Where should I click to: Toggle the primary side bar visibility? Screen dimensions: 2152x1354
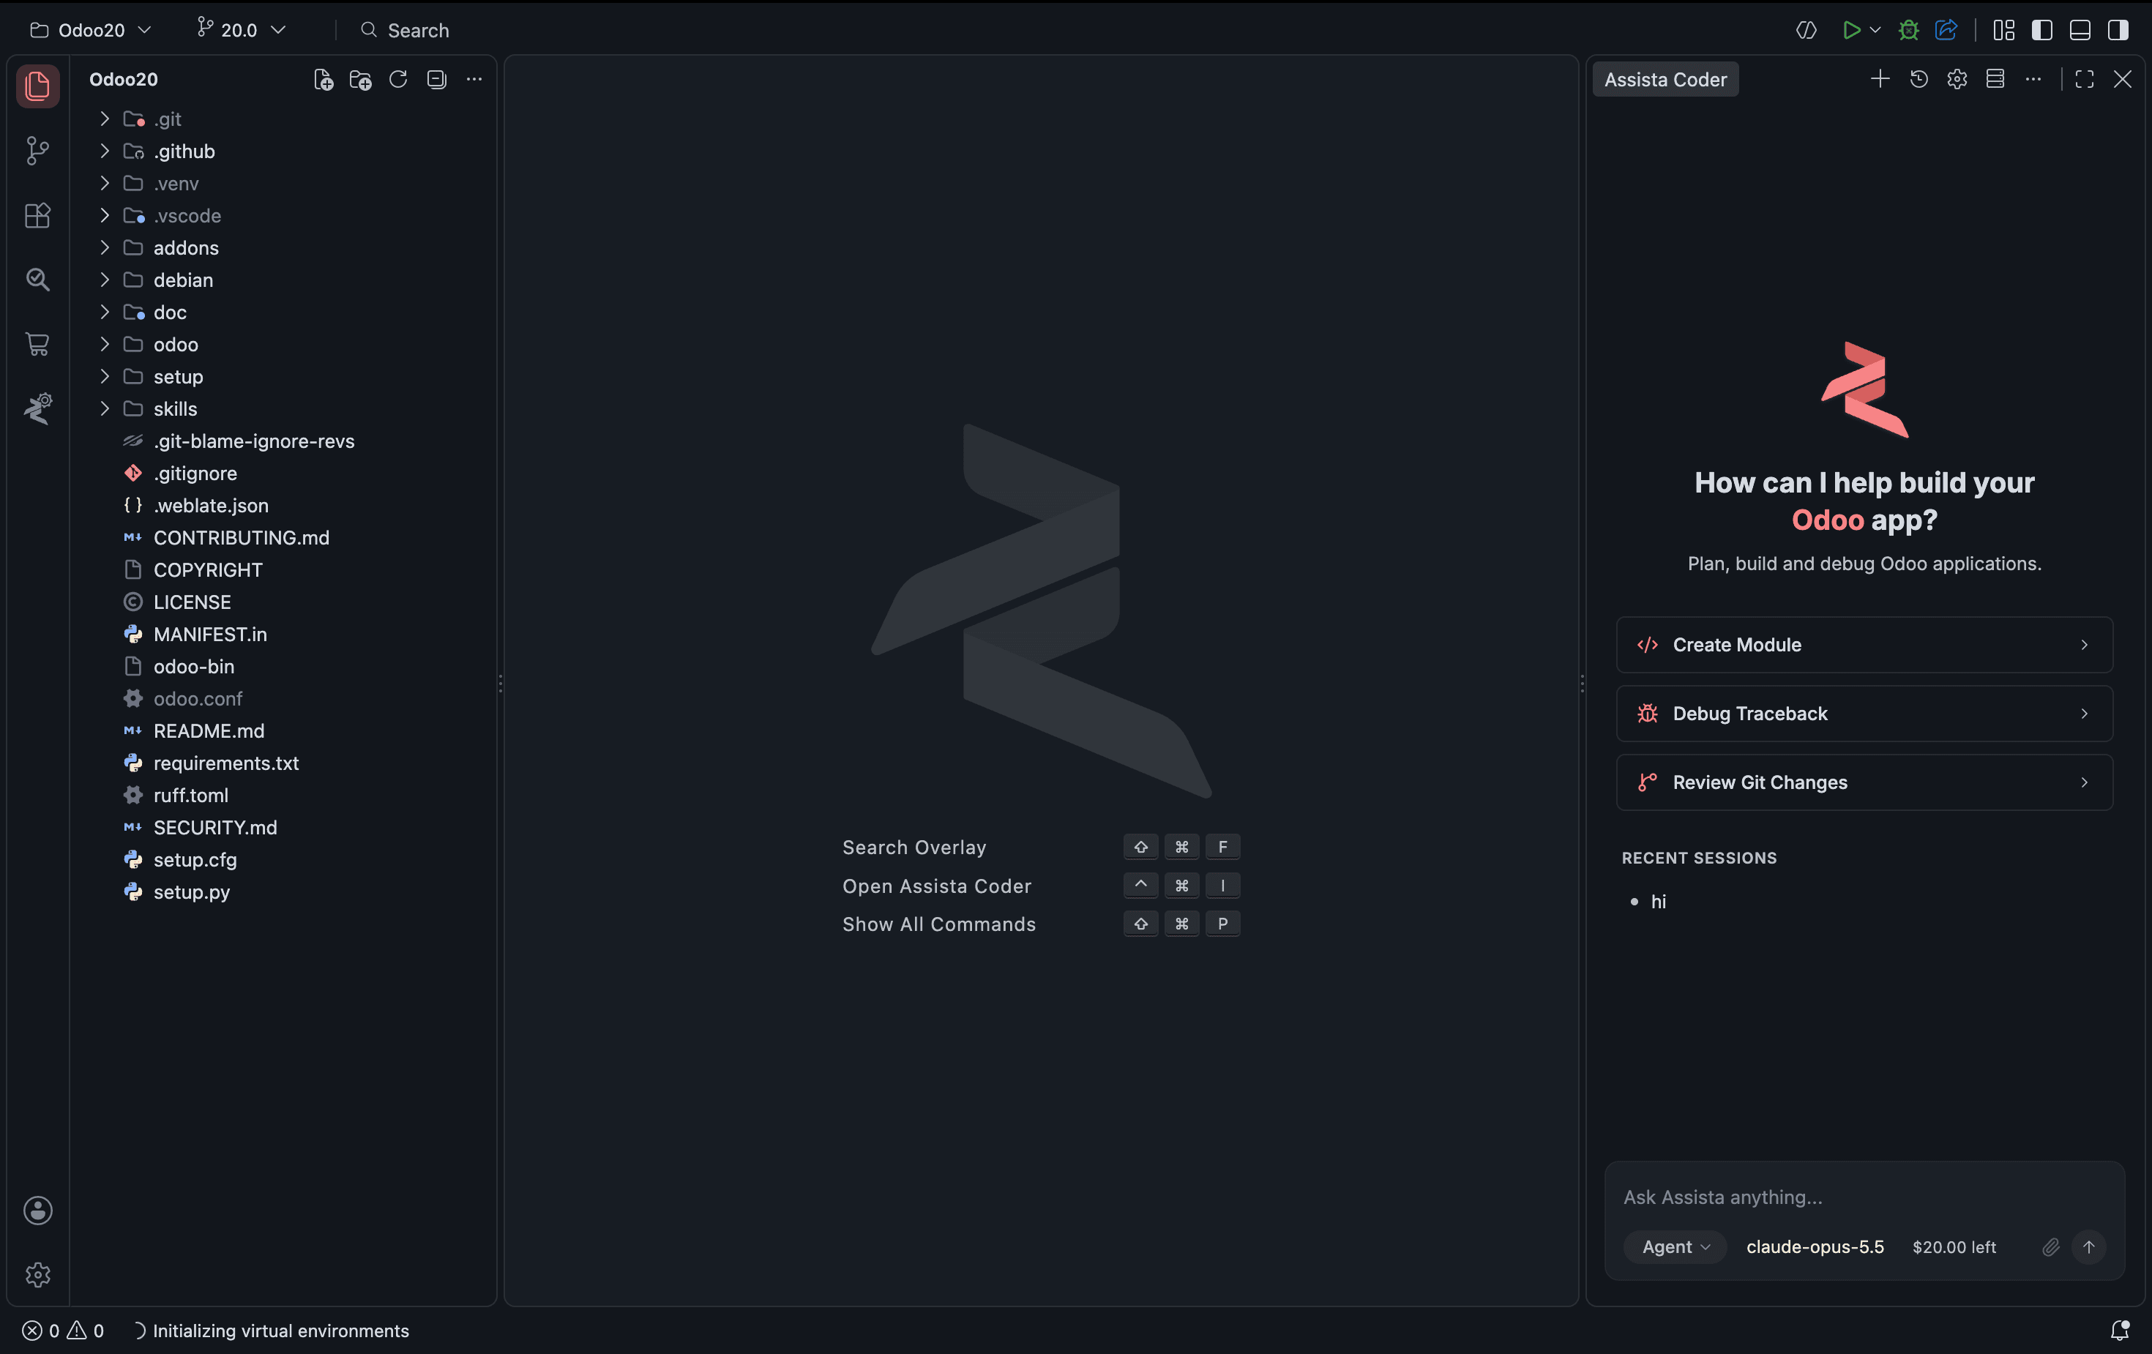[2042, 31]
